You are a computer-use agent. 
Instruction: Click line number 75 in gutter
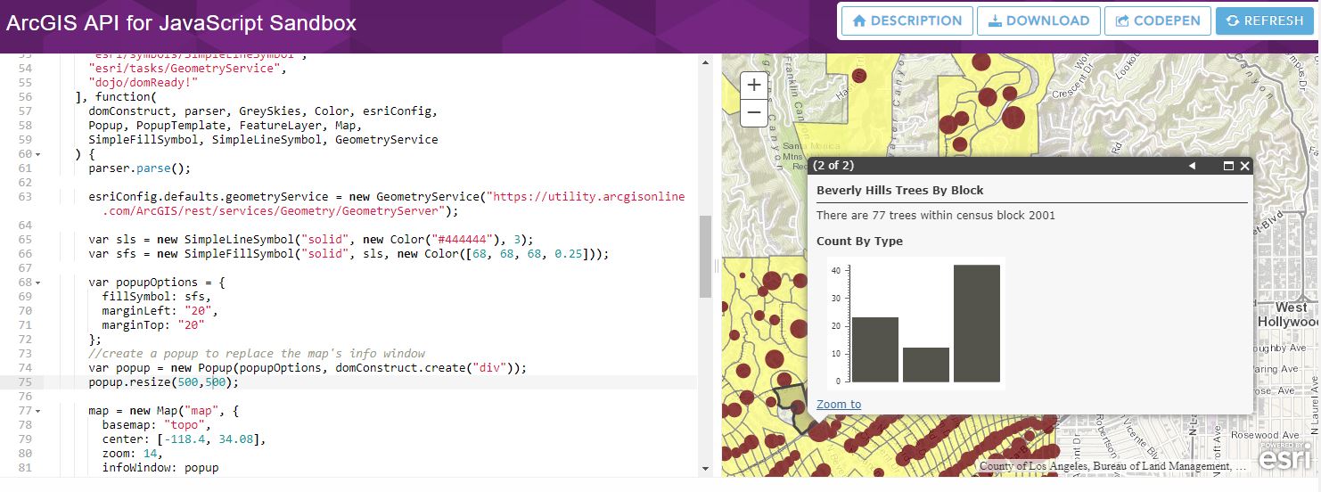click(25, 382)
